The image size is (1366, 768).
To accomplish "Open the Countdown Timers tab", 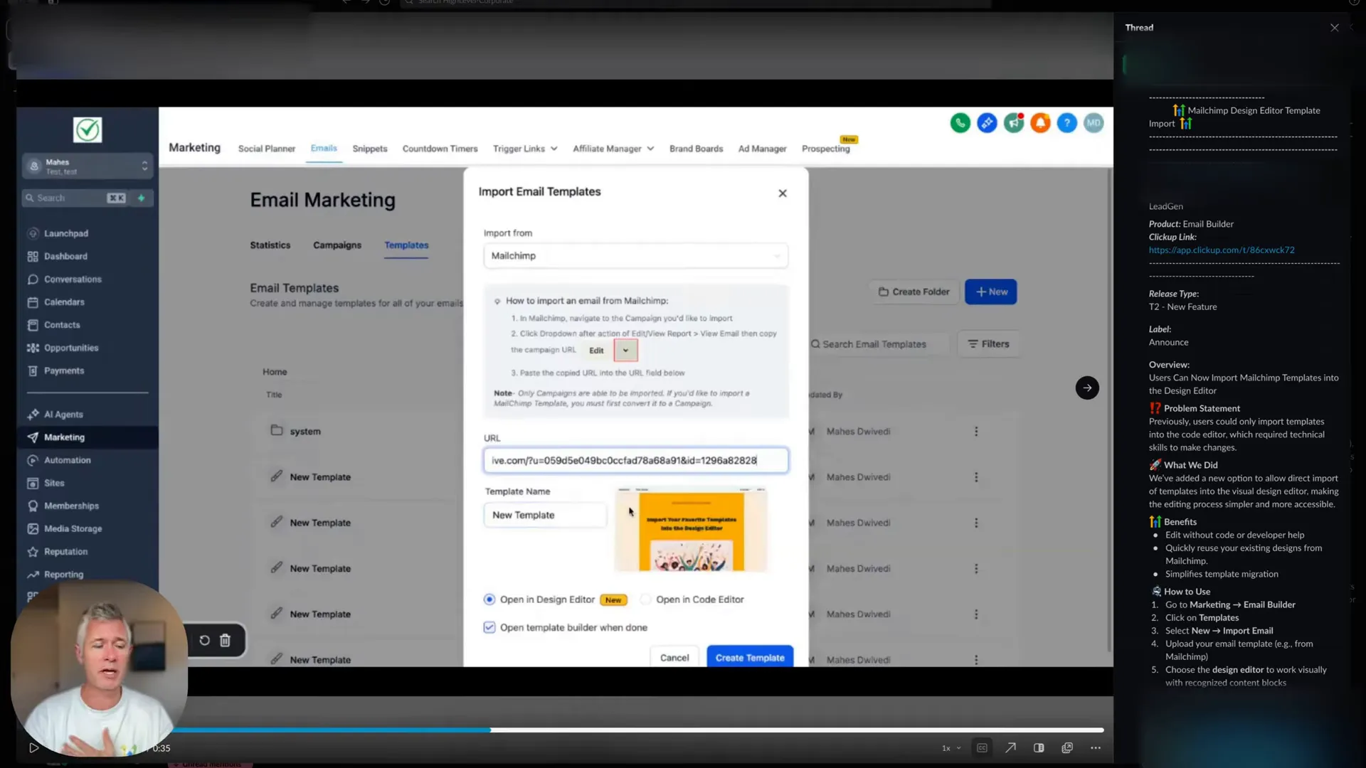I will [x=440, y=149].
